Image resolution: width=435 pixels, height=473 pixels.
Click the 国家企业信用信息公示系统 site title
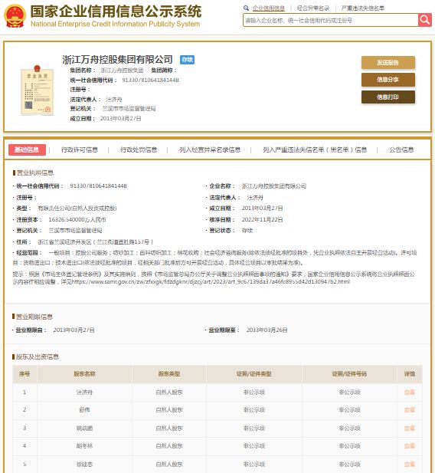[x=116, y=11]
